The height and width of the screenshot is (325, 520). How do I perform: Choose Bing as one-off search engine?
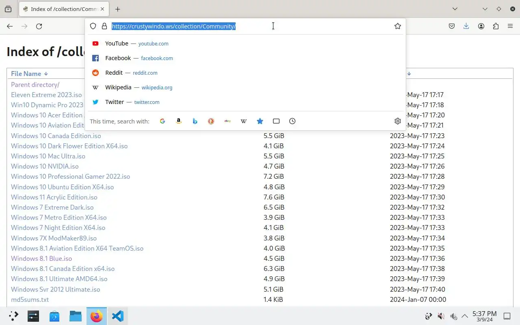pos(195,121)
